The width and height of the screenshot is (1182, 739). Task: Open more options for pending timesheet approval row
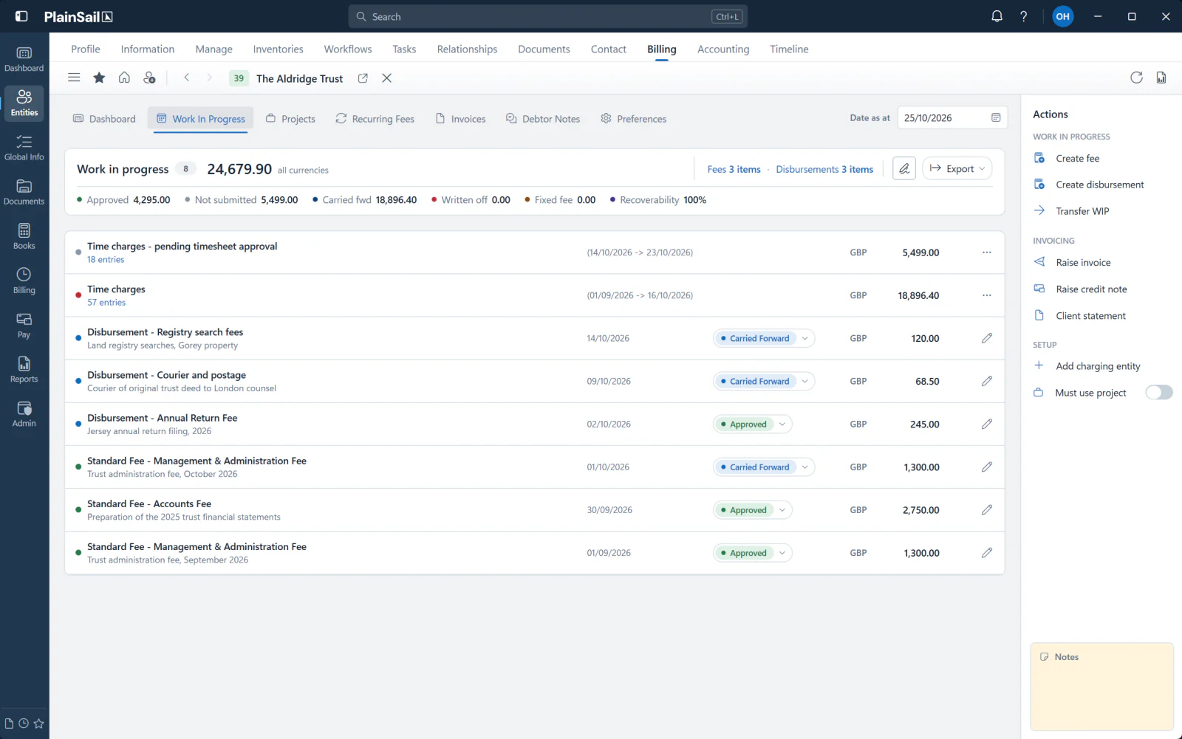[x=986, y=252]
